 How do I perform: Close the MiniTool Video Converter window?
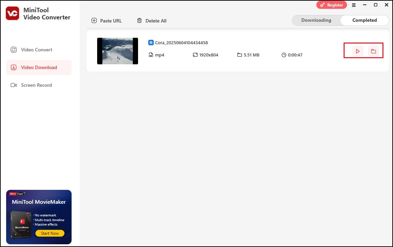pos(387,5)
